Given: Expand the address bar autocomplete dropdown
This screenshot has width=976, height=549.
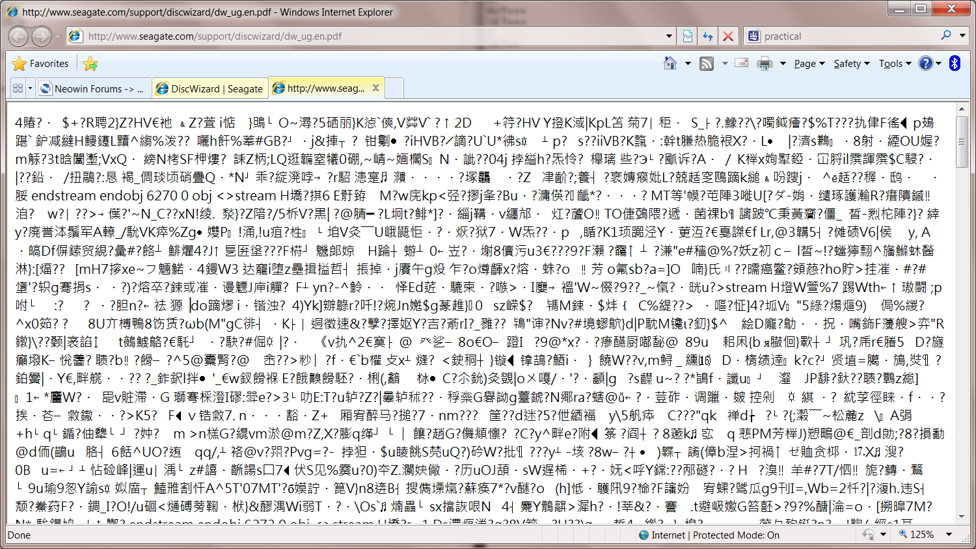Looking at the screenshot, I should tap(669, 36).
